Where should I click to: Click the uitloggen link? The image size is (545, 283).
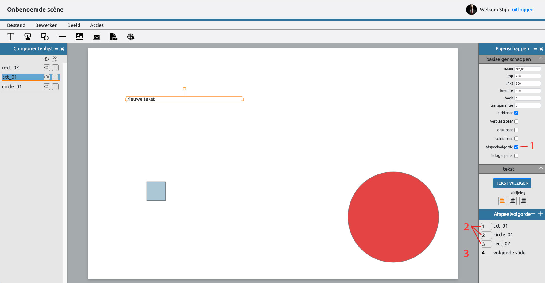coord(523,10)
